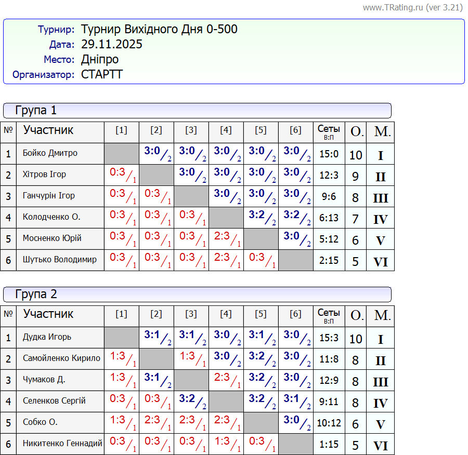The width and height of the screenshot is (468, 455).
Task: Click the place VI for Никитенко Геннадий
Action: (x=380, y=446)
